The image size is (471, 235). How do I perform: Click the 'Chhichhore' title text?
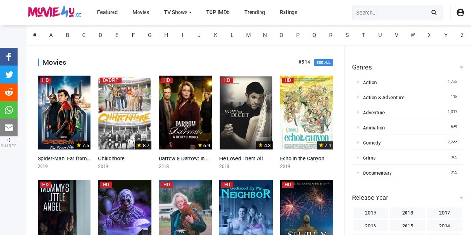(112, 158)
